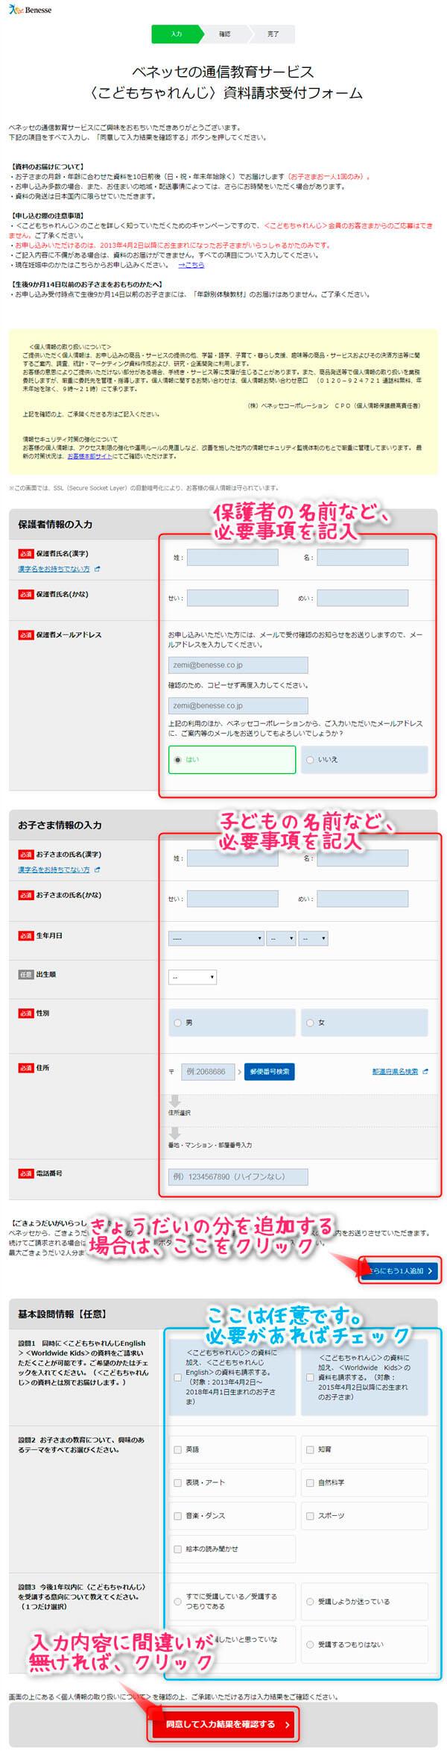
Task: Select すでに受講している／受講するつもりである radio
Action: tap(177, 1601)
